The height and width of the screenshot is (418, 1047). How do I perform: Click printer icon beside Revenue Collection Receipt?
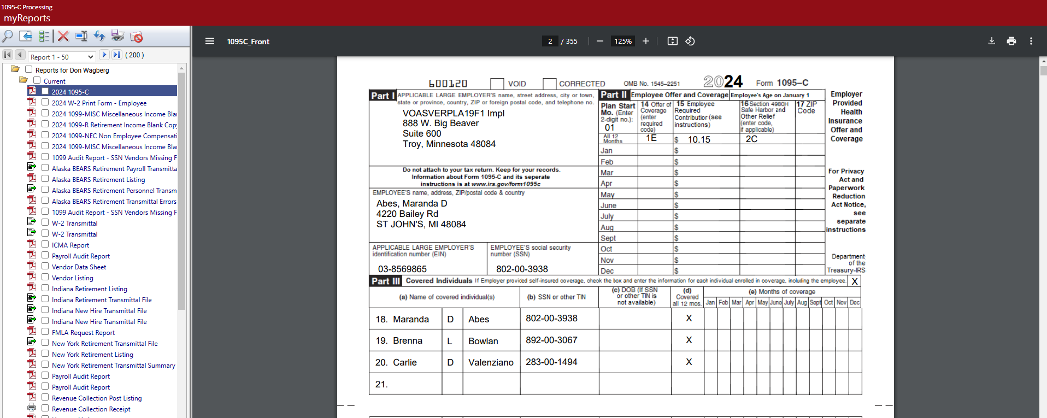point(32,408)
